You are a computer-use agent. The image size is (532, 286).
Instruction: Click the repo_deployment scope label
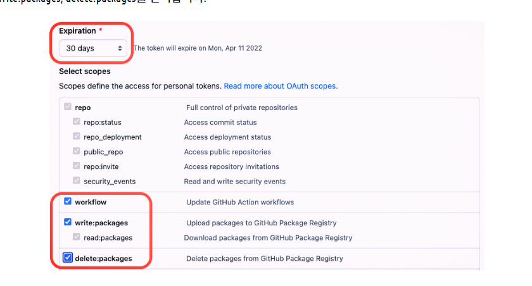point(113,137)
